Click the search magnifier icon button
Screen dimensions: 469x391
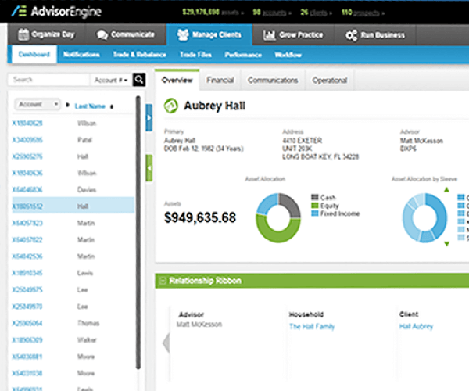pyautogui.click(x=139, y=80)
